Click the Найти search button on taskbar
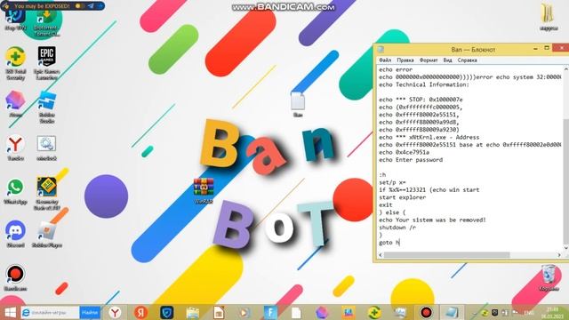 pyautogui.click(x=90, y=312)
